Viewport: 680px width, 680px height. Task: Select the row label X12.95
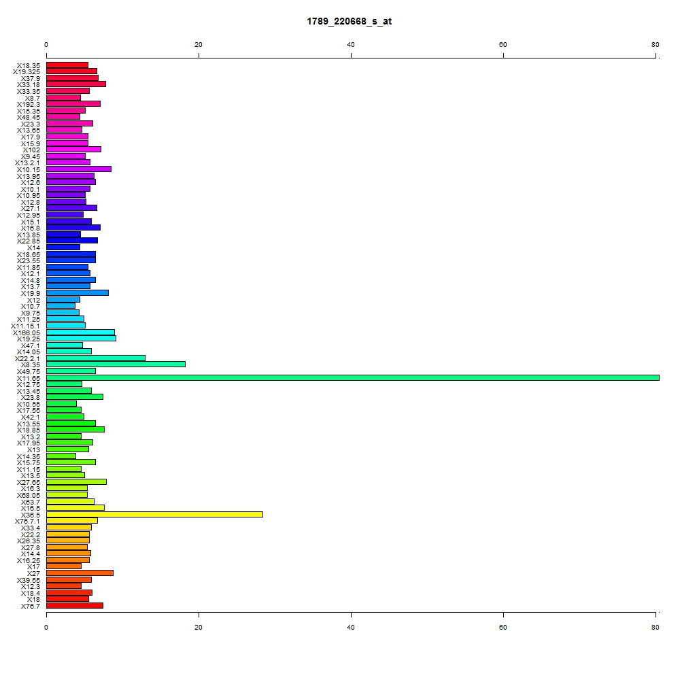29,215
